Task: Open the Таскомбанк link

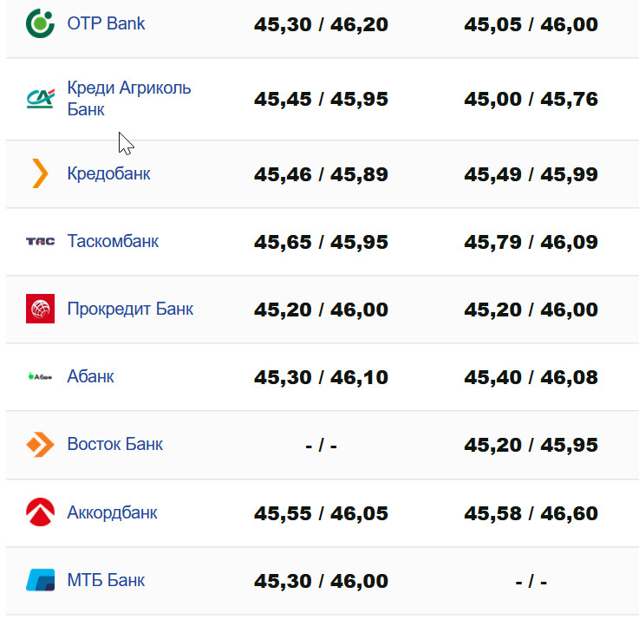Action: click(113, 241)
